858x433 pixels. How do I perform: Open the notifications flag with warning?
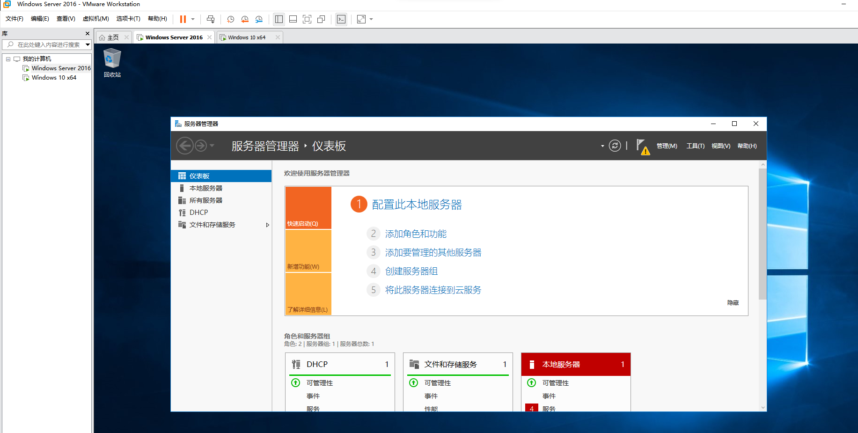tap(643, 147)
